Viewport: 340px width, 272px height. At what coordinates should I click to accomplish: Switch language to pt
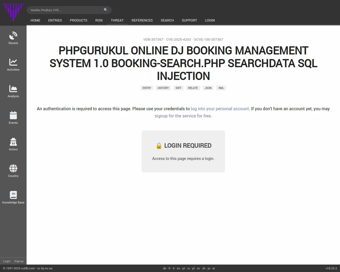[x=184, y=268]
